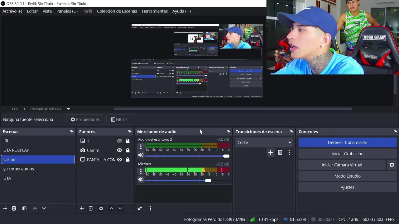Unlock the Camm source

click(127, 150)
